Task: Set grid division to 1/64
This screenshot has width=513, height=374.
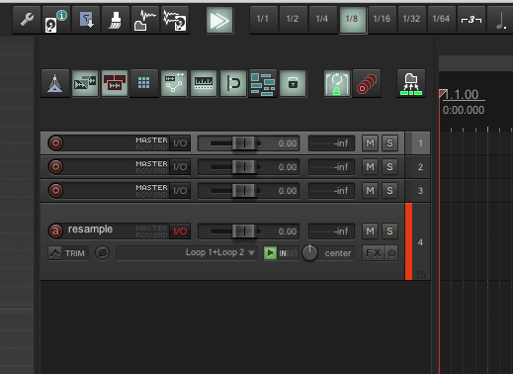Action: tap(441, 19)
